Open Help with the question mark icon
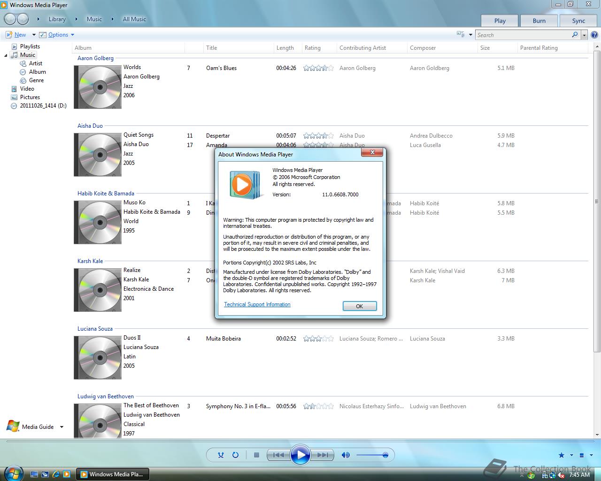 click(x=594, y=35)
